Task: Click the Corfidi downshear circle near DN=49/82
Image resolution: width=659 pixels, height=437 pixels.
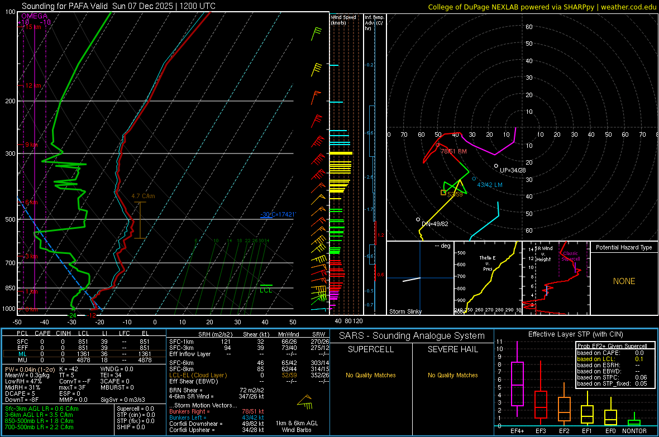Action: pyautogui.click(x=418, y=219)
